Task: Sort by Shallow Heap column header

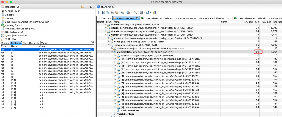Action: pos(252,22)
